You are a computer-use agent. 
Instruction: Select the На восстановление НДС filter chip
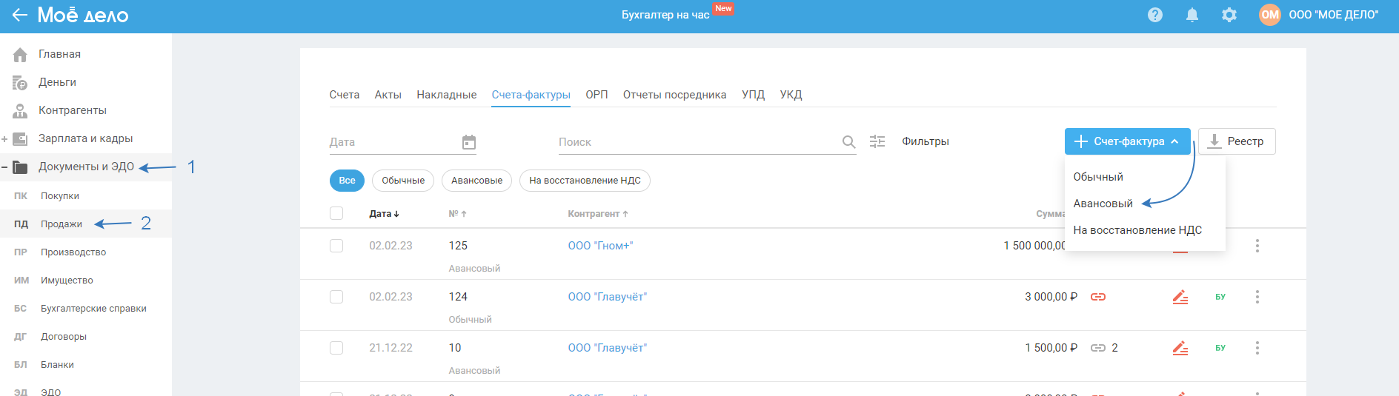coord(585,181)
